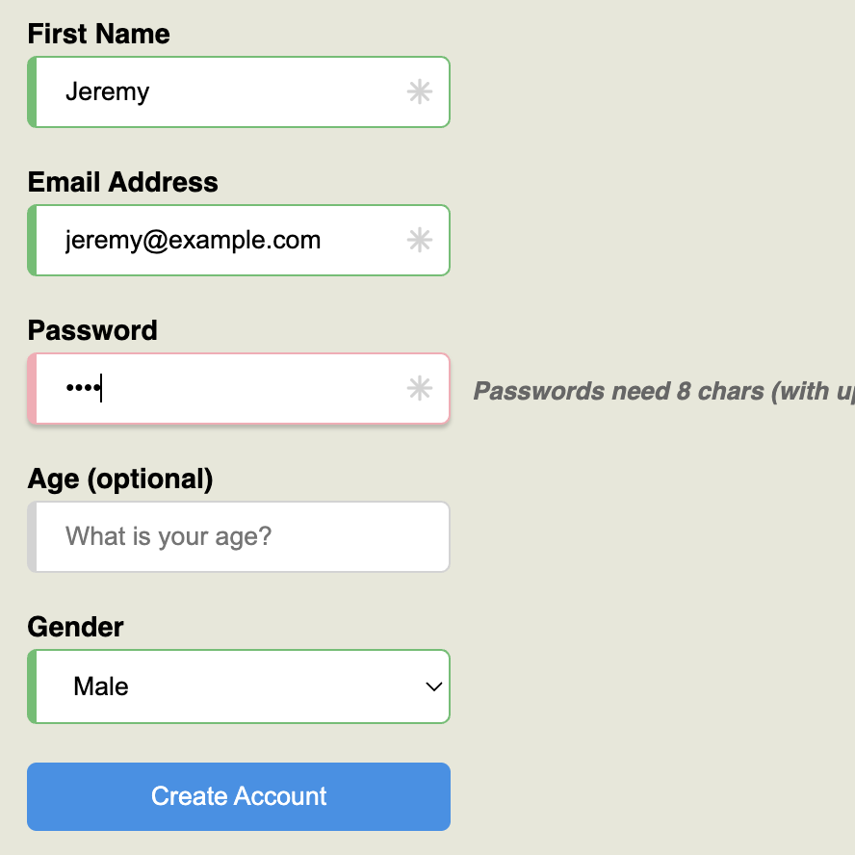The width and height of the screenshot is (855, 855).
Task: Place cursor in the Password input
Action: [x=241, y=389]
